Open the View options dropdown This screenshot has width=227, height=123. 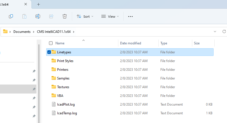coord(110,17)
